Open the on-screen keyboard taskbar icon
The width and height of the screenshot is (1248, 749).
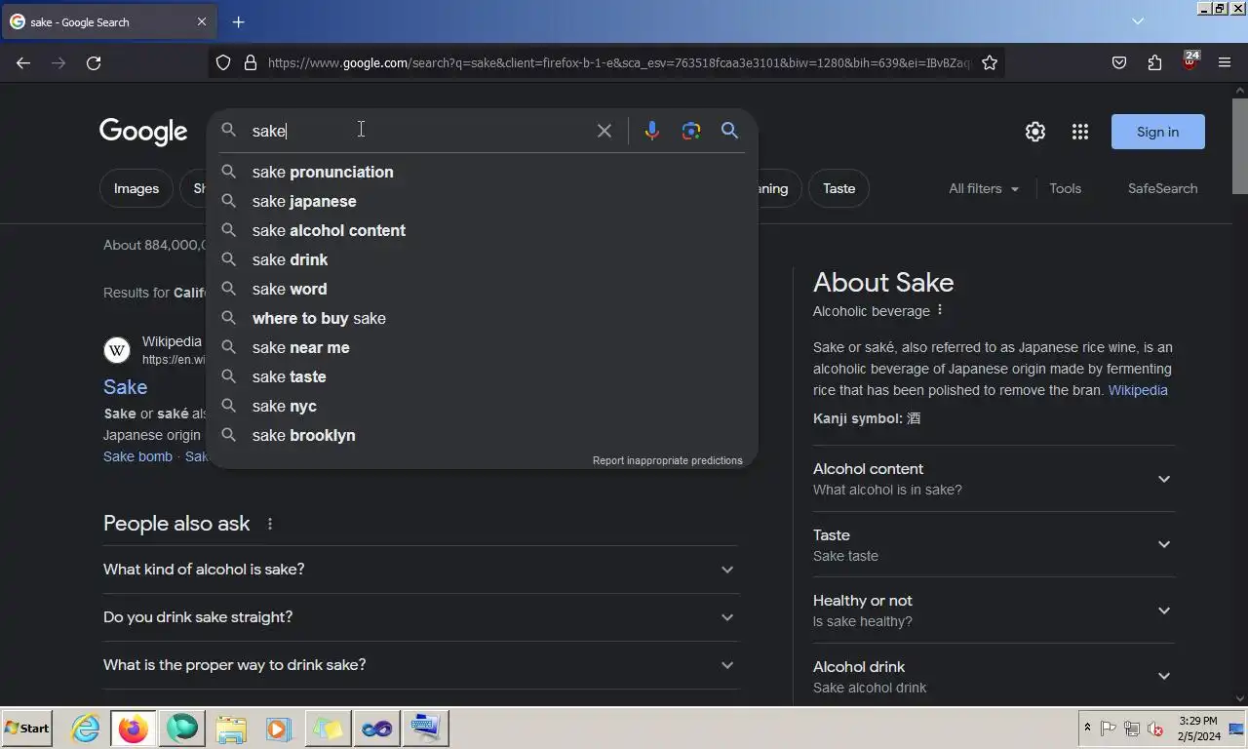click(x=425, y=729)
